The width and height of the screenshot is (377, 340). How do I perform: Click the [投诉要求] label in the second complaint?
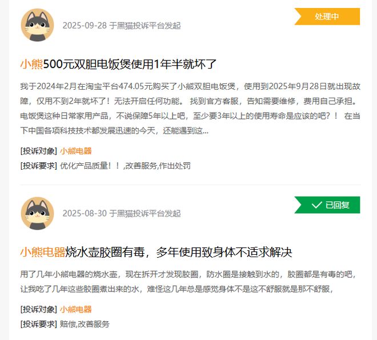tap(38, 324)
